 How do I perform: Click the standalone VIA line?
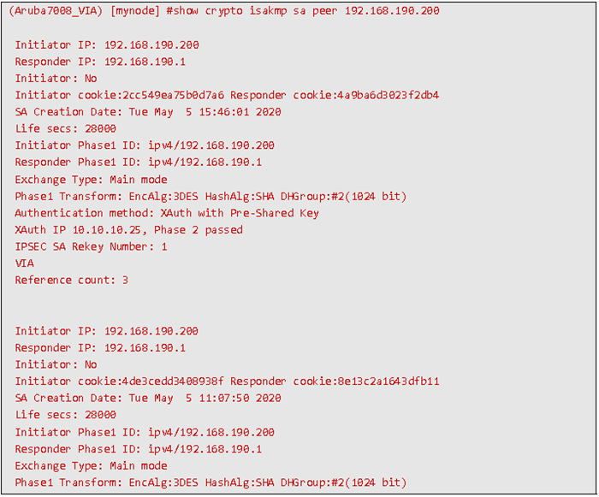tap(25, 263)
